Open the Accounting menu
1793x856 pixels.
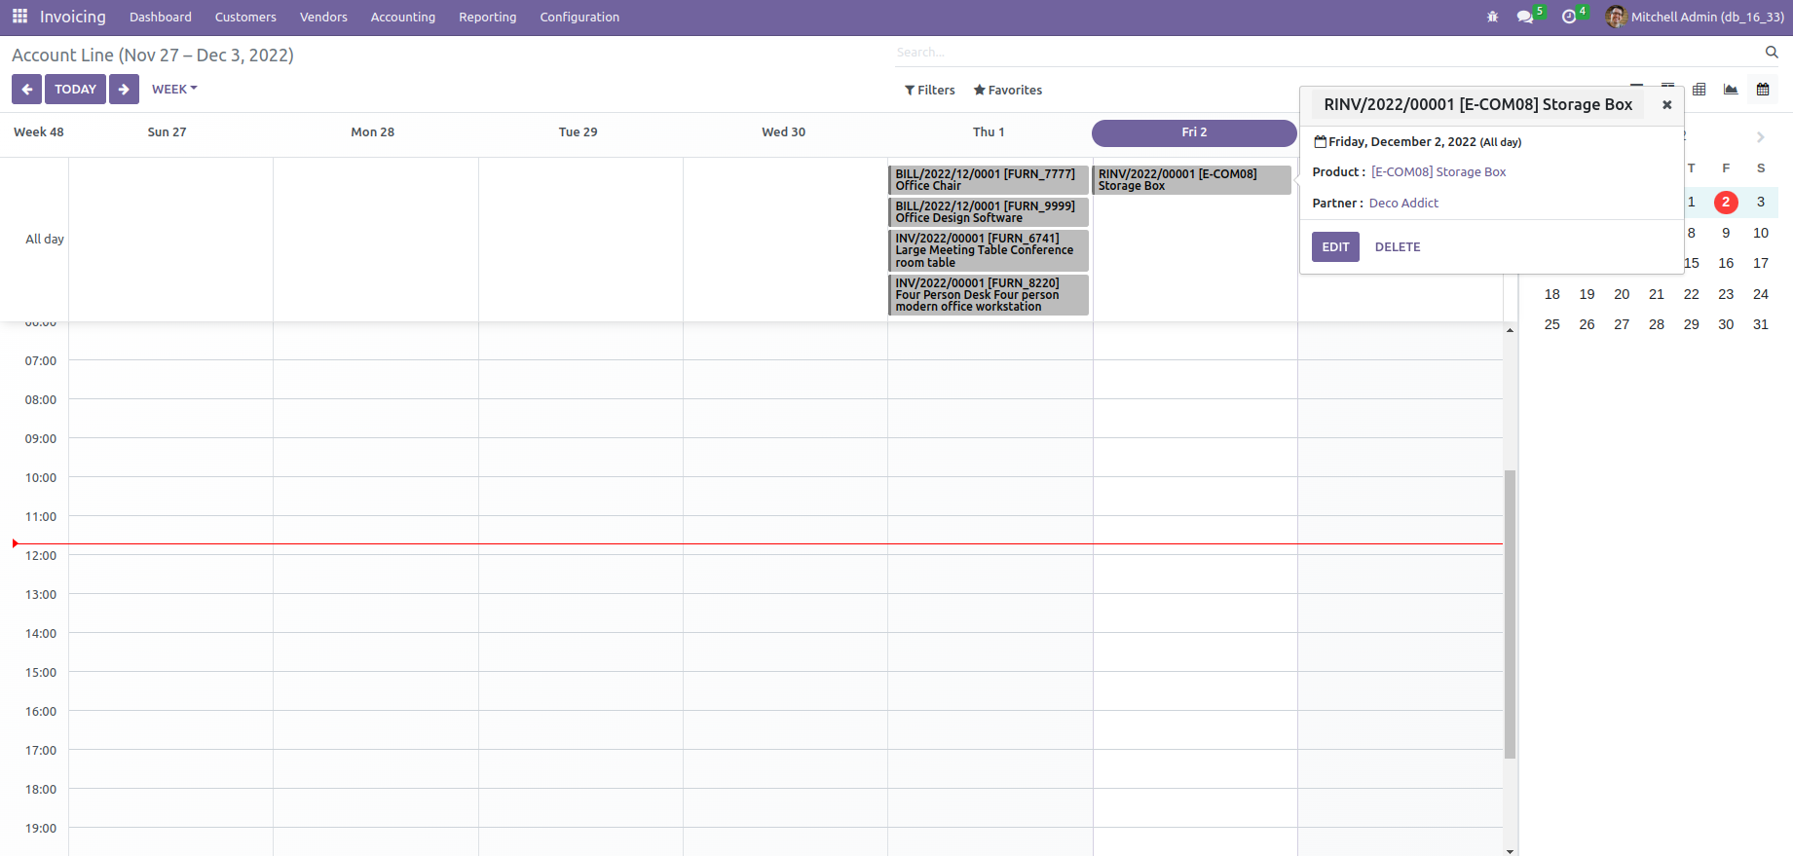click(403, 17)
